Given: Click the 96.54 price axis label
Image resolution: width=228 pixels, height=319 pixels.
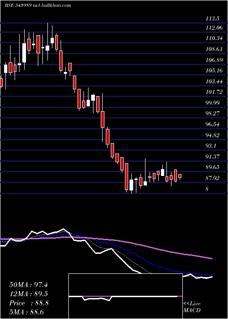Looking at the screenshot, I should pos(212,124).
